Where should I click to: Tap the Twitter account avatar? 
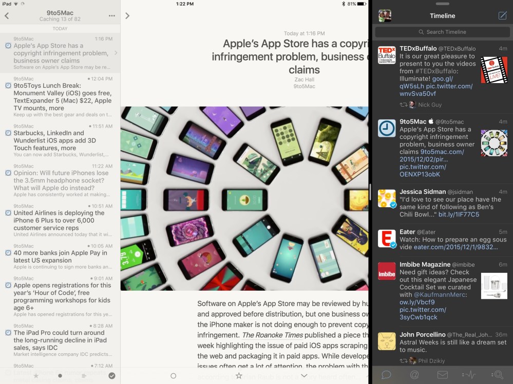pyautogui.click(x=385, y=16)
